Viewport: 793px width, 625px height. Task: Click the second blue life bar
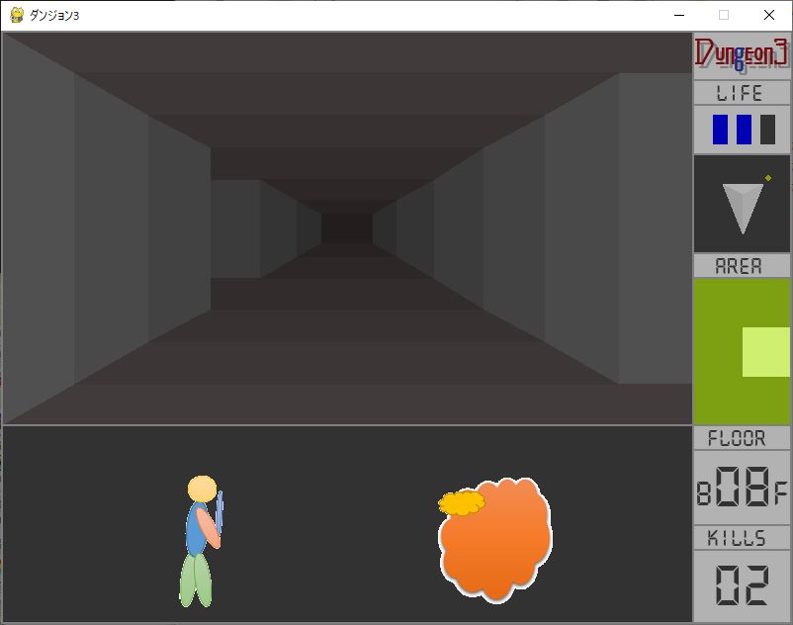pyautogui.click(x=745, y=130)
